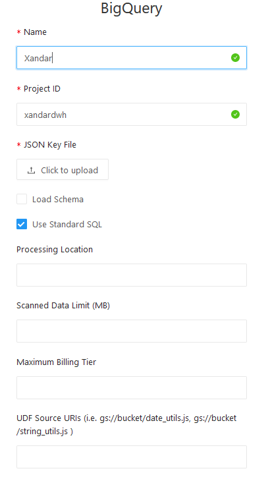This screenshot has width=268, height=477.
Task: Click the green checkmark in the Name field
Action: pos(235,57)
